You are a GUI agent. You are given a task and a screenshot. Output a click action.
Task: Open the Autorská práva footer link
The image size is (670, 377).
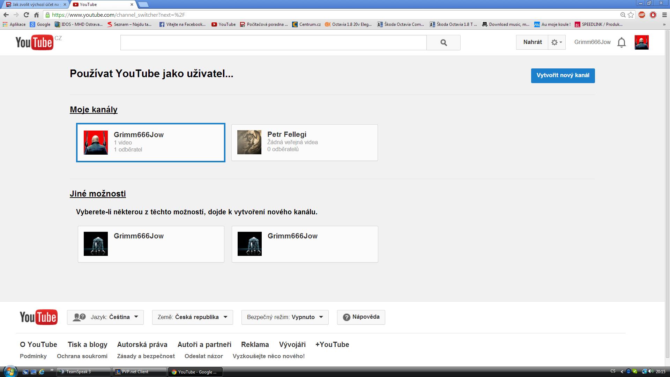click(142, 345)
